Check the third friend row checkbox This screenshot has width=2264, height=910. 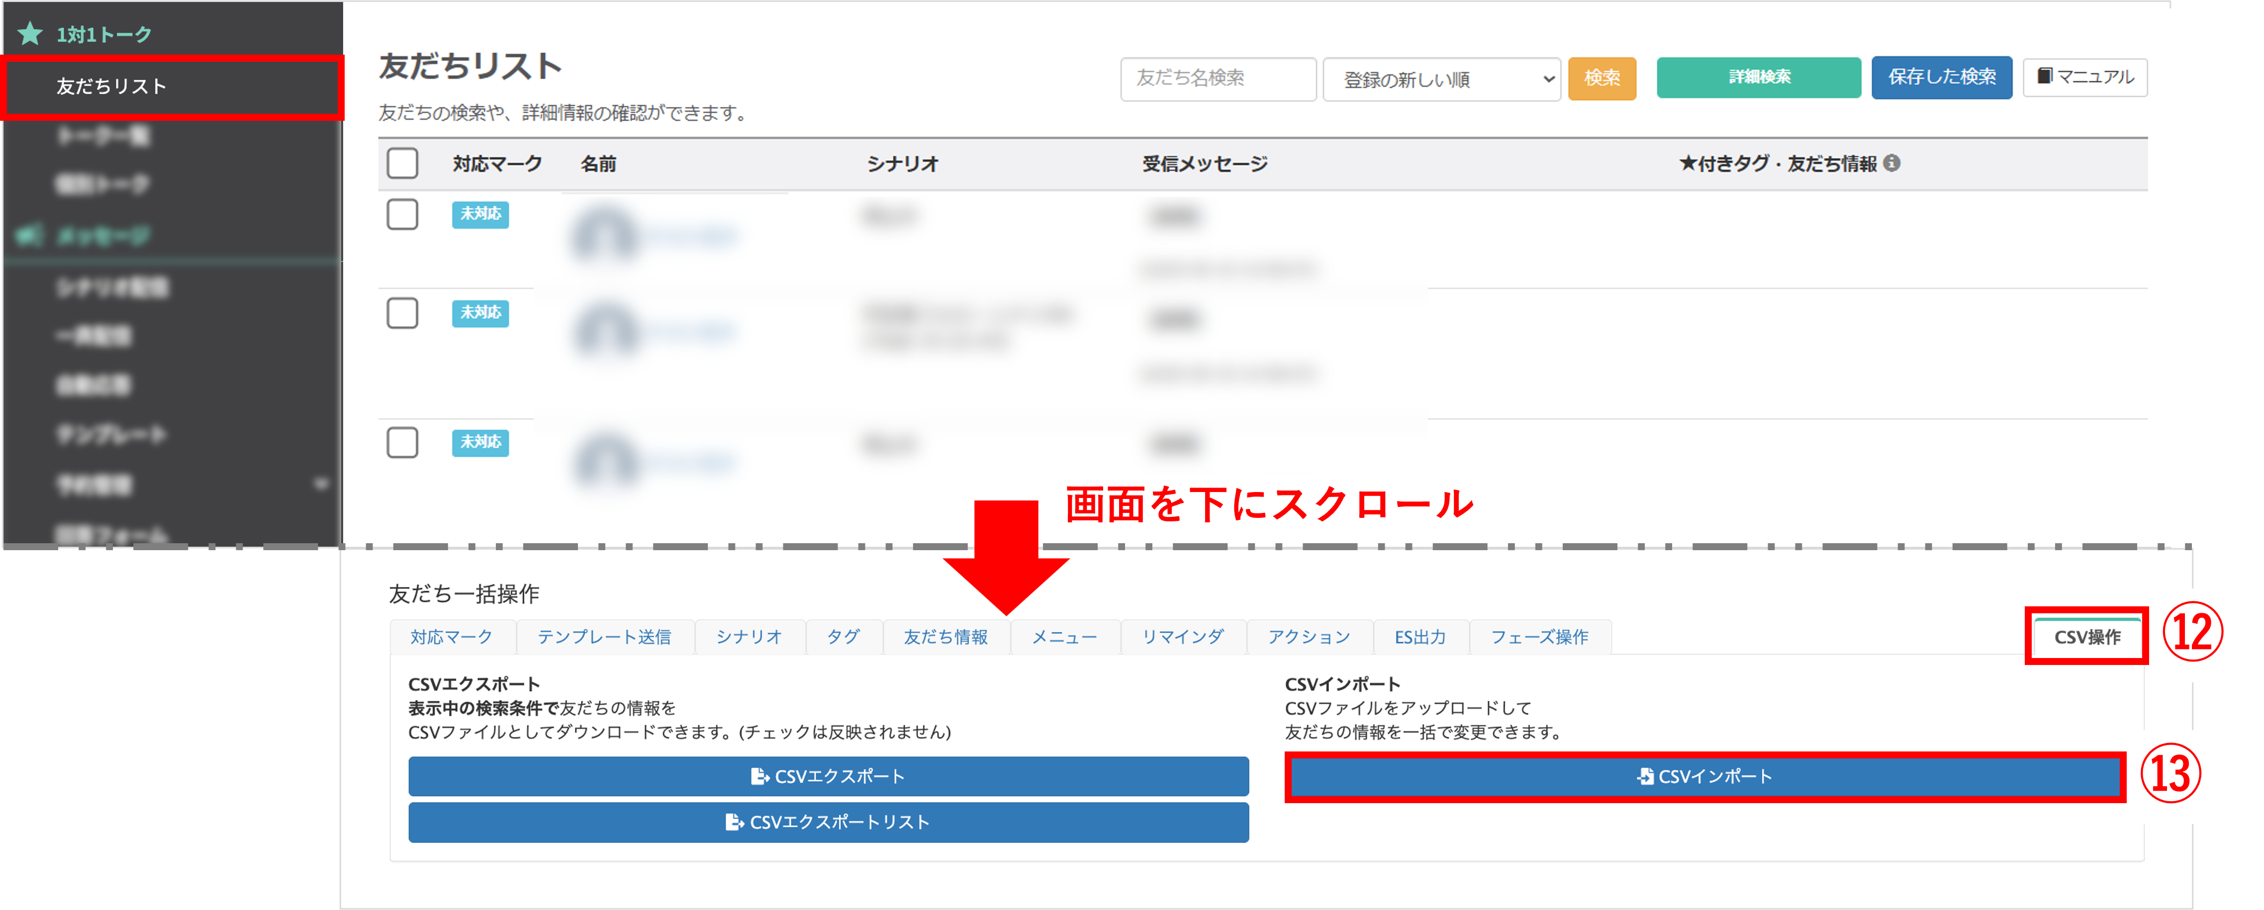tap(402, 443)
